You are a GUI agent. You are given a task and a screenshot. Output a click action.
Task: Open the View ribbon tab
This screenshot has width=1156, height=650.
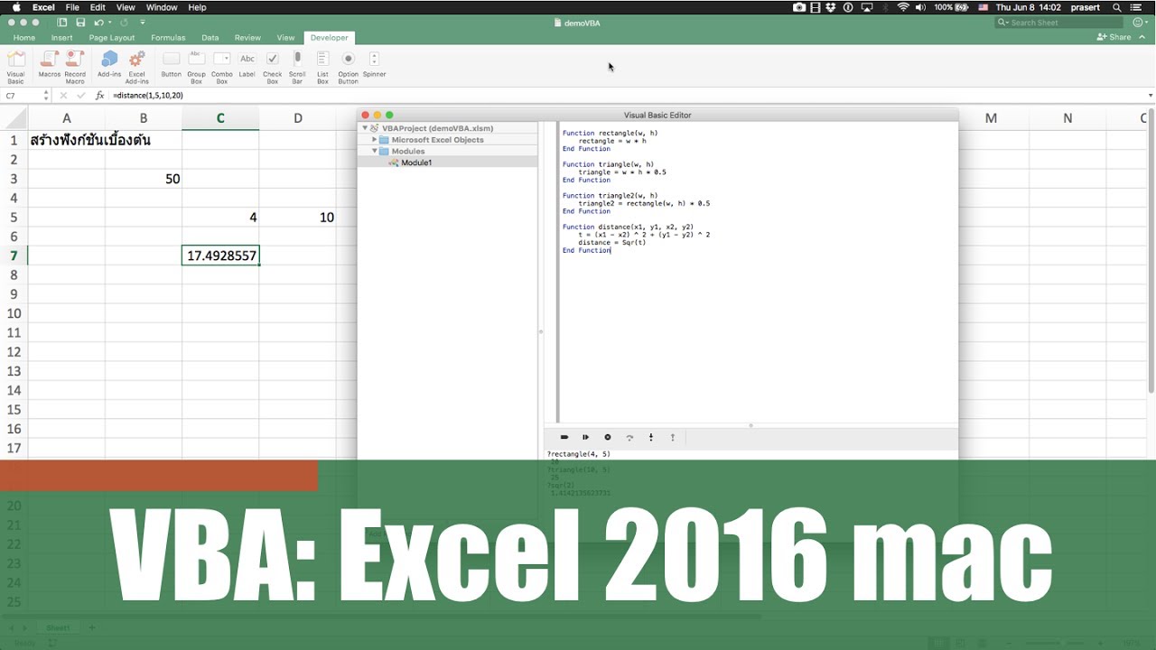(285, 38)
